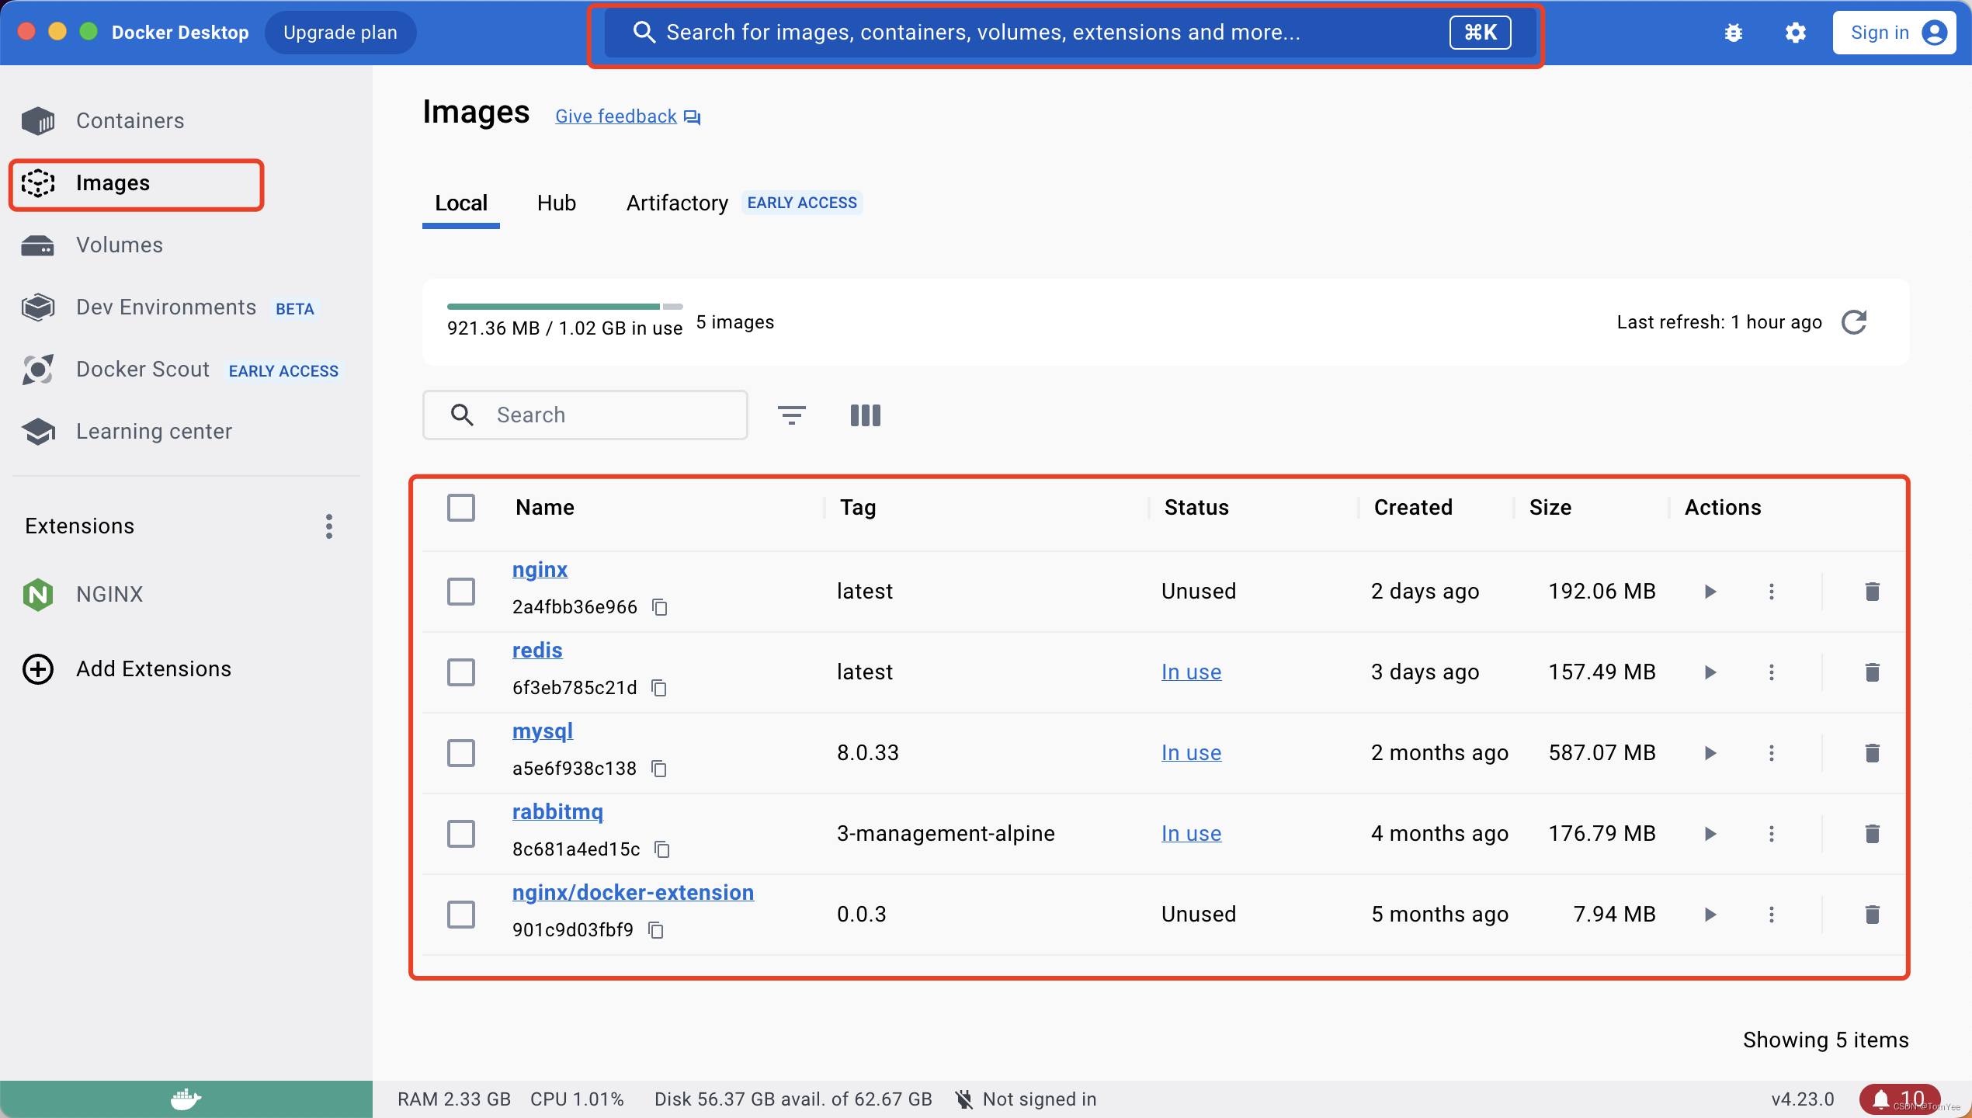Copy the nginx/docker-extension image ID
Viewport: 1972px width, 1118px height.
[656, 930]
